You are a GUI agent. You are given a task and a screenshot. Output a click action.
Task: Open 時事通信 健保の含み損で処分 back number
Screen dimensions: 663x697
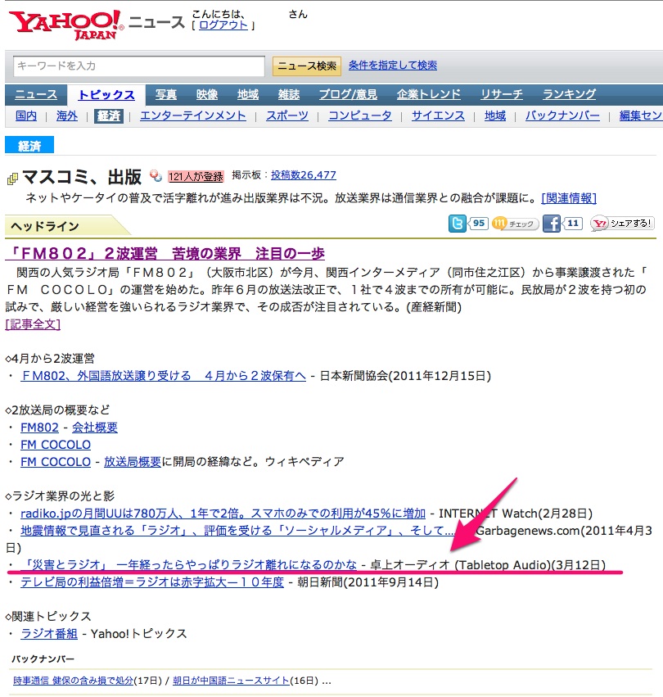pos(74,681)
